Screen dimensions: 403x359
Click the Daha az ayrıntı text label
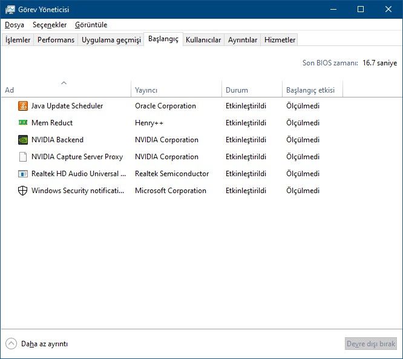pos(44,344)
